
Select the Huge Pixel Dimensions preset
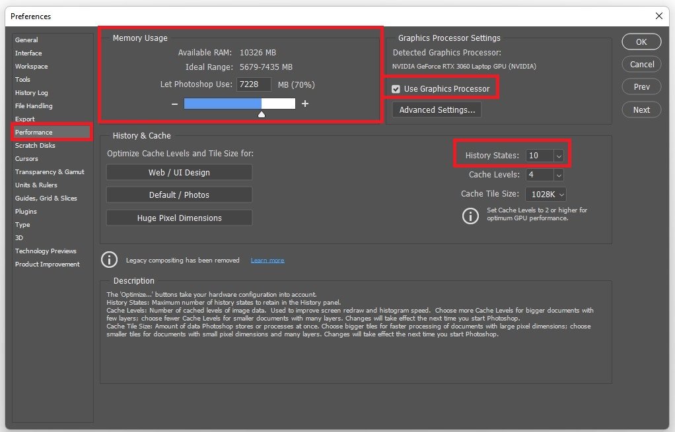(179, 218)
